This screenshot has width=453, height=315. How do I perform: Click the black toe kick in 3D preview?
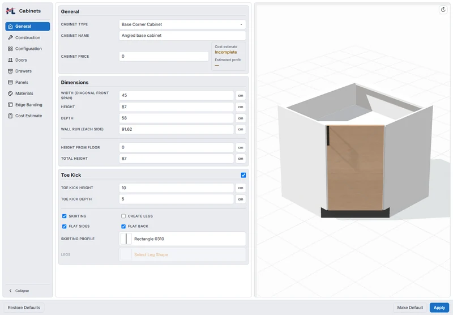(355, 213)
